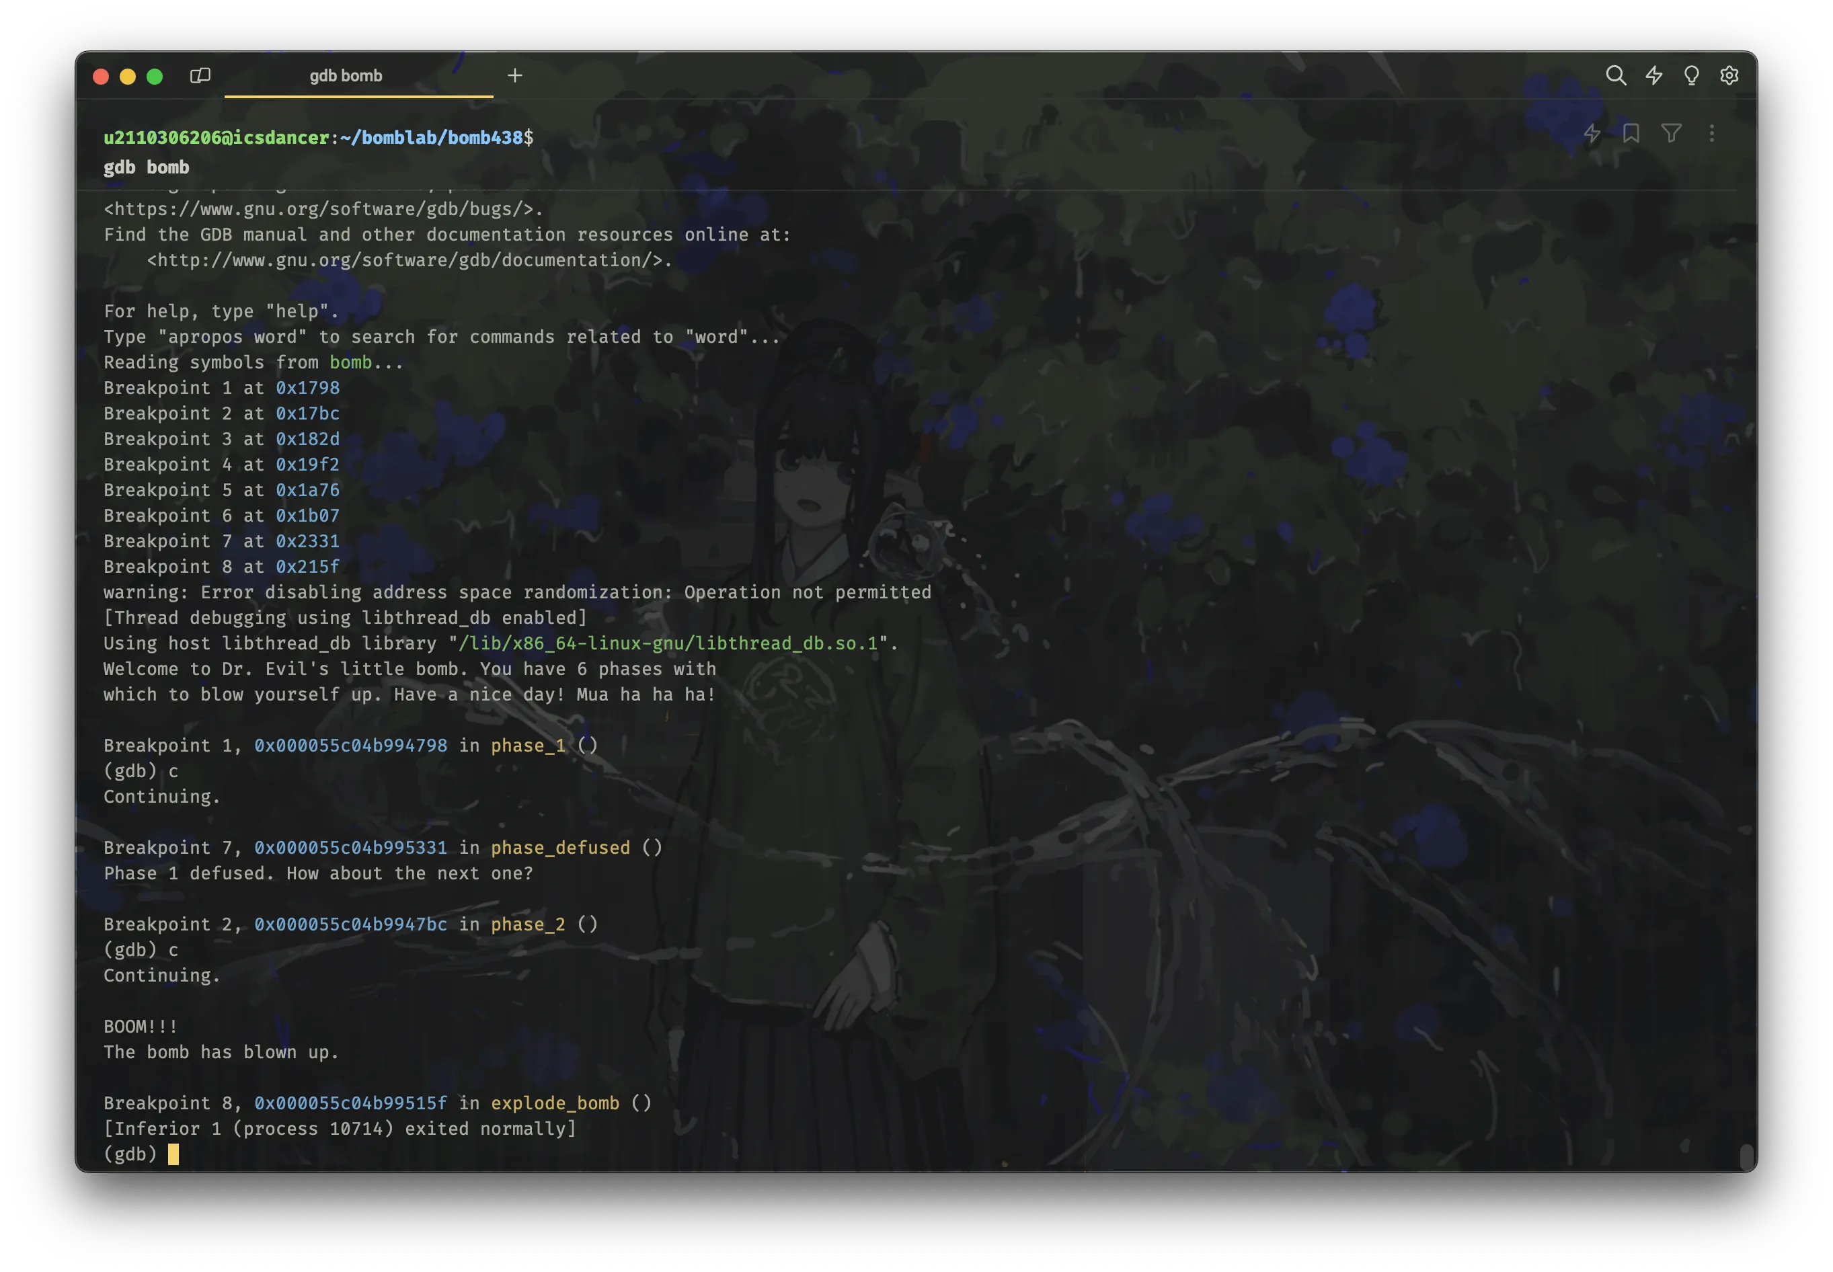Open the lightbulb hints icon

pyautogui.click(x=1691, y=76)
